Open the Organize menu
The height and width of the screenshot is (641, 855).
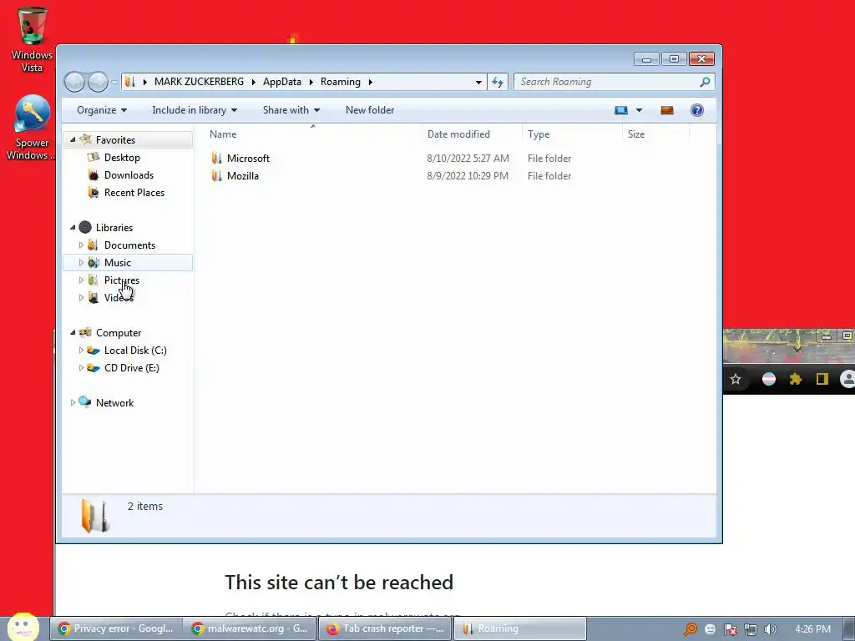[x=102, y=110]
